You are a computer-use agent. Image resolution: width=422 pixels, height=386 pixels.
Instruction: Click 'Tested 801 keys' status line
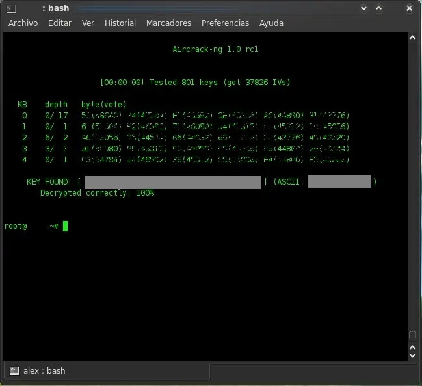click(x=195, y=83)
